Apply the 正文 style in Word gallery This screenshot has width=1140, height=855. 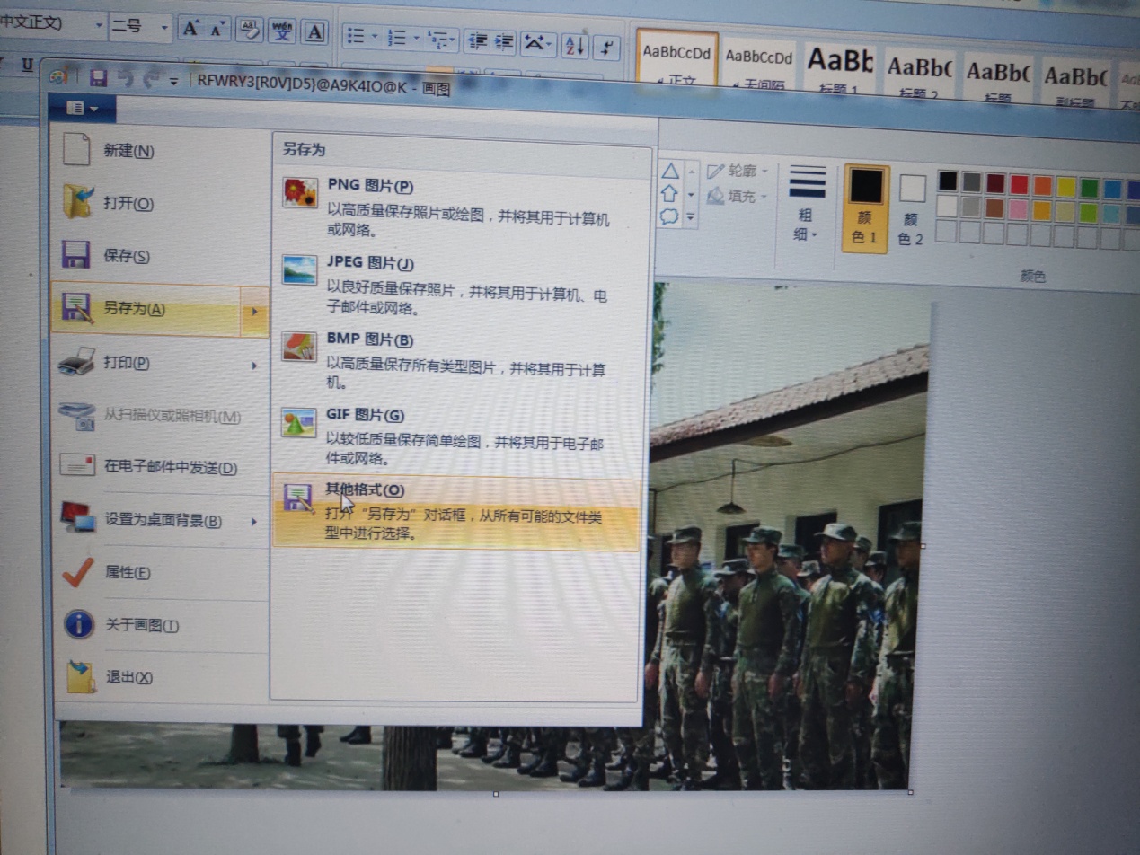pyautogui.click(x=677, y=58)
